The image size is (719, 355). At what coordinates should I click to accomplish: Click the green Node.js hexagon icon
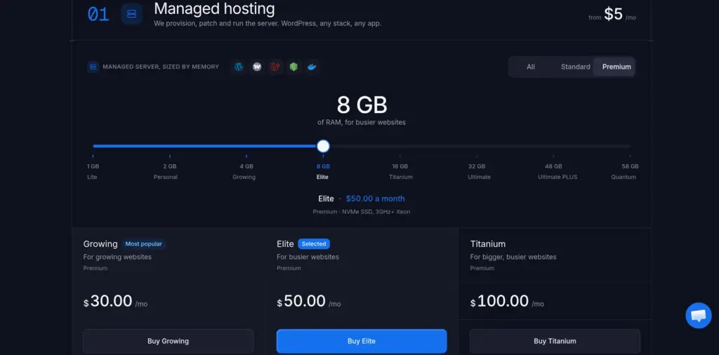[x=293, y=67]
